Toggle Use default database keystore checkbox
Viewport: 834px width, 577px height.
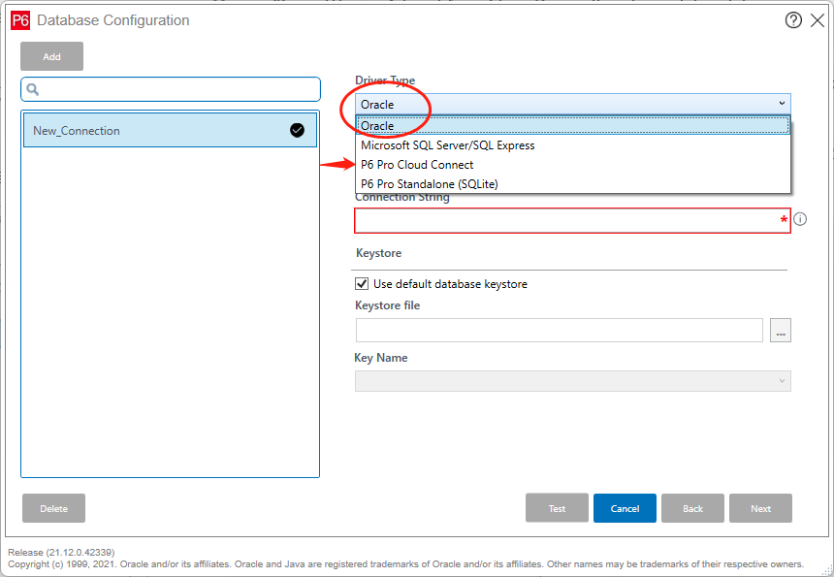[362, 284]
